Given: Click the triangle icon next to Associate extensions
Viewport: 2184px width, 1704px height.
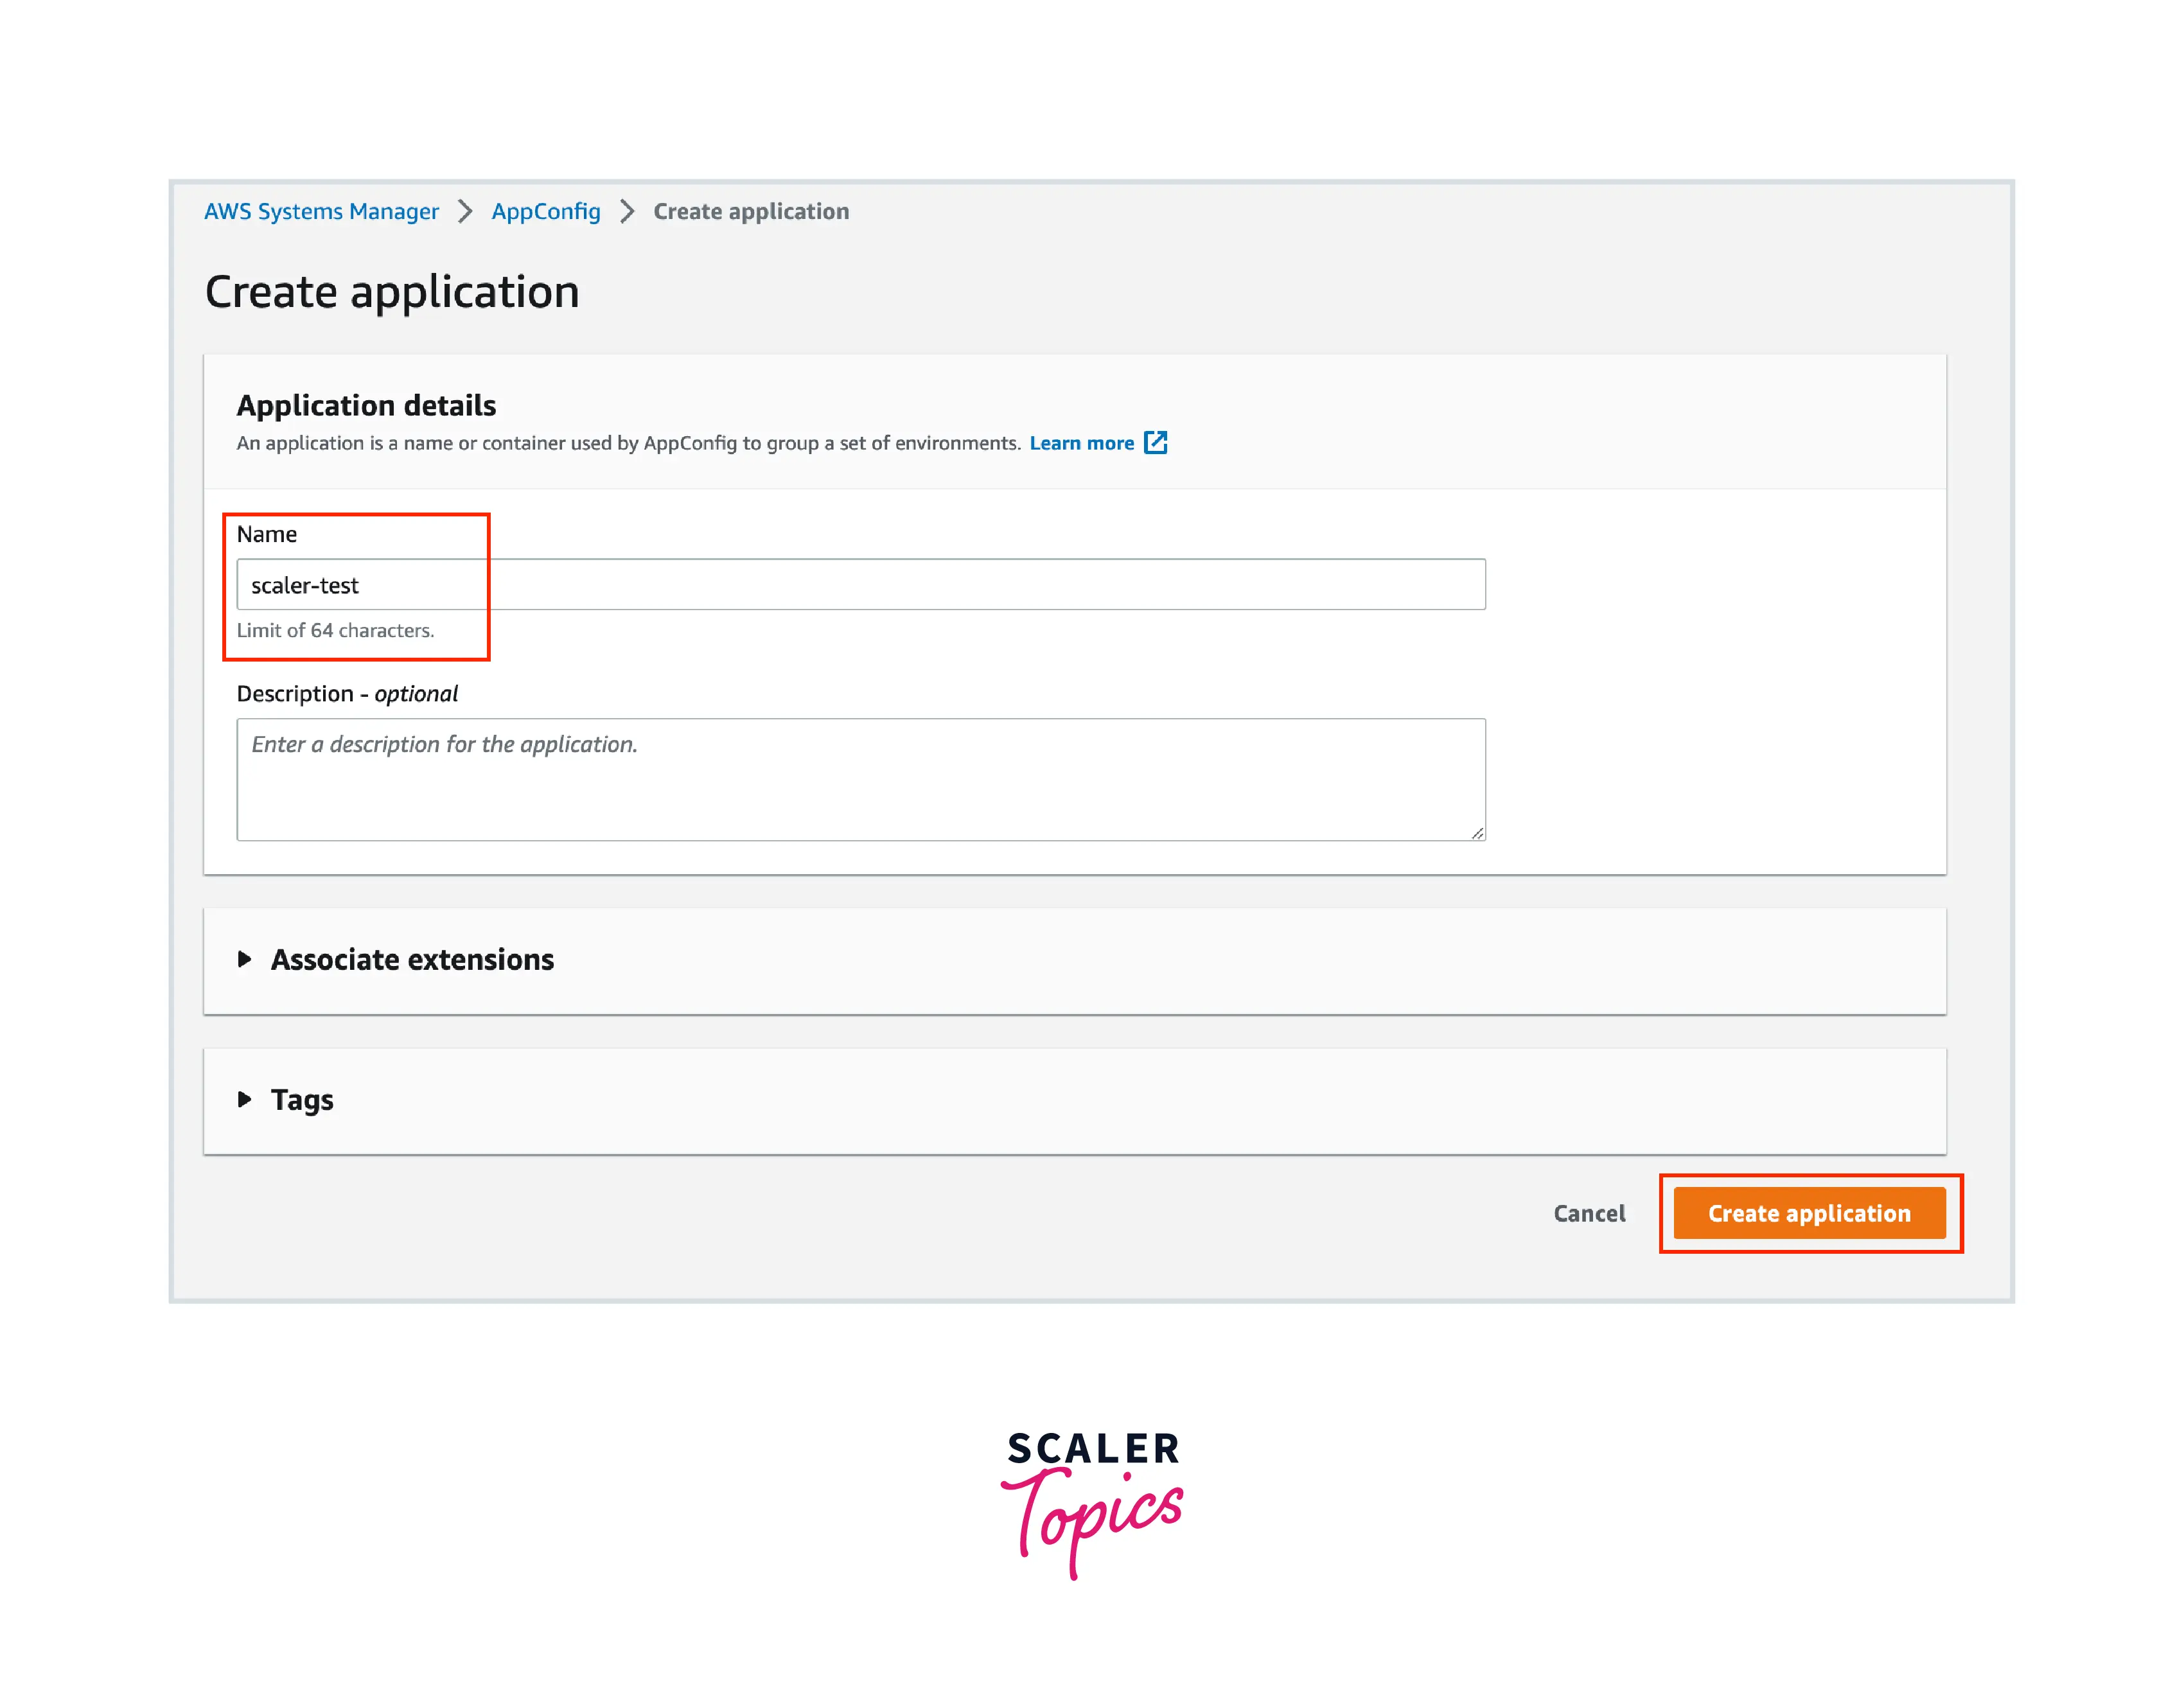Looking at the screenshot, I should coord(244,959).
